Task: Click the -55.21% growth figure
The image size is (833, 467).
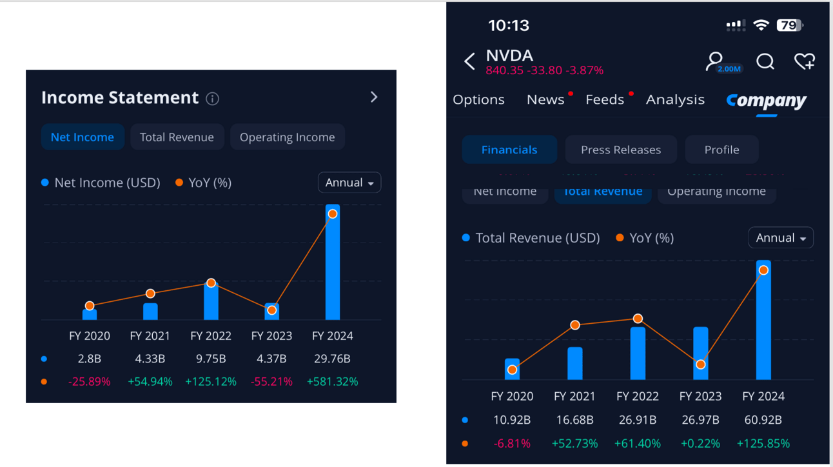Action: pyautogui.click(x=271, y=382)
